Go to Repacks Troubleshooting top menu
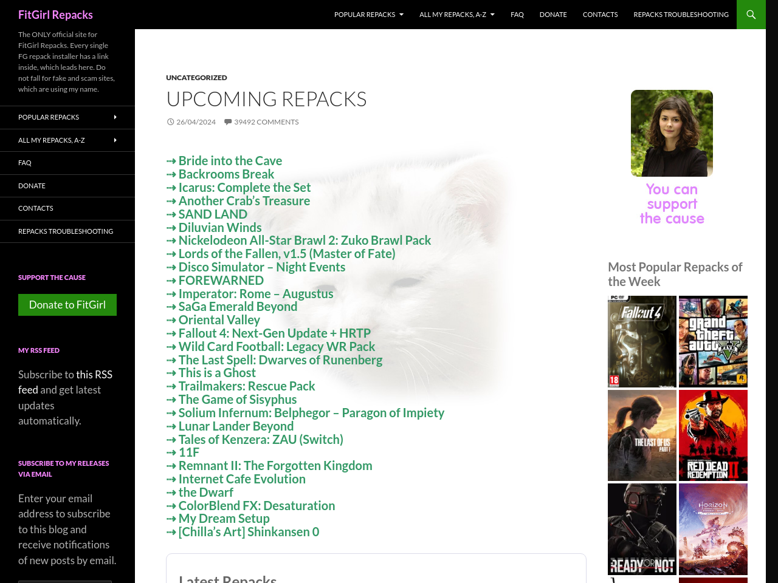 (681, 15)
